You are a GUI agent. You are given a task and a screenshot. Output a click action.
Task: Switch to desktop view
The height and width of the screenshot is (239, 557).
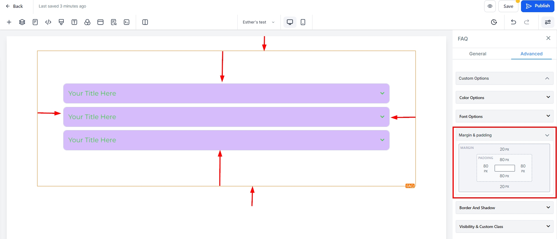pos(290,22)
